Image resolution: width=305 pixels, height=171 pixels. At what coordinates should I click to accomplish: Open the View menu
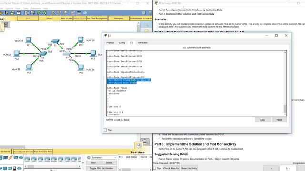(x=18, y=9)
